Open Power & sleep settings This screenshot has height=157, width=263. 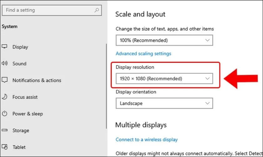click(x=28, y=114)
